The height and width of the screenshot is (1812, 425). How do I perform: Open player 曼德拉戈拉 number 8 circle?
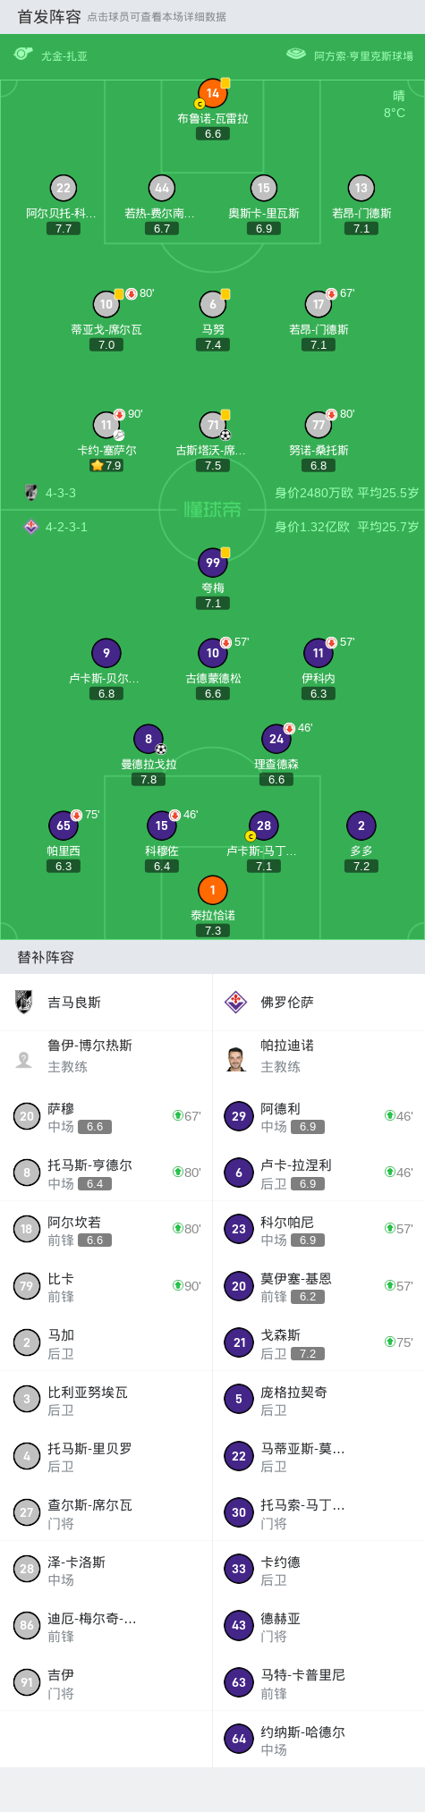pyautogui.click(x=149, y=739)
